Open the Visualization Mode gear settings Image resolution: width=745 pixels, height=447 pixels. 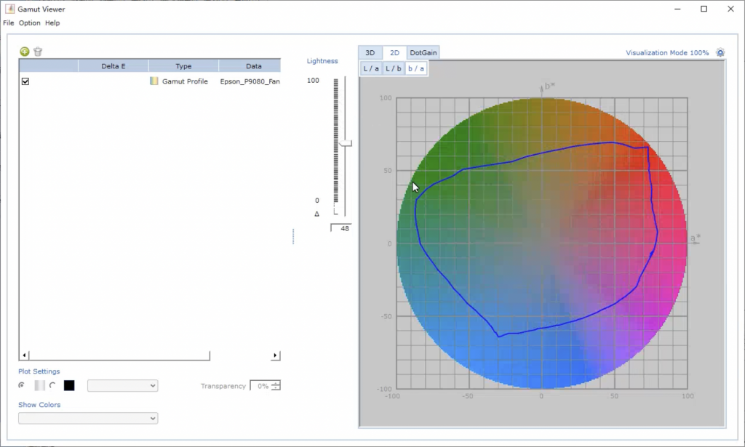(x=720, y=52)
